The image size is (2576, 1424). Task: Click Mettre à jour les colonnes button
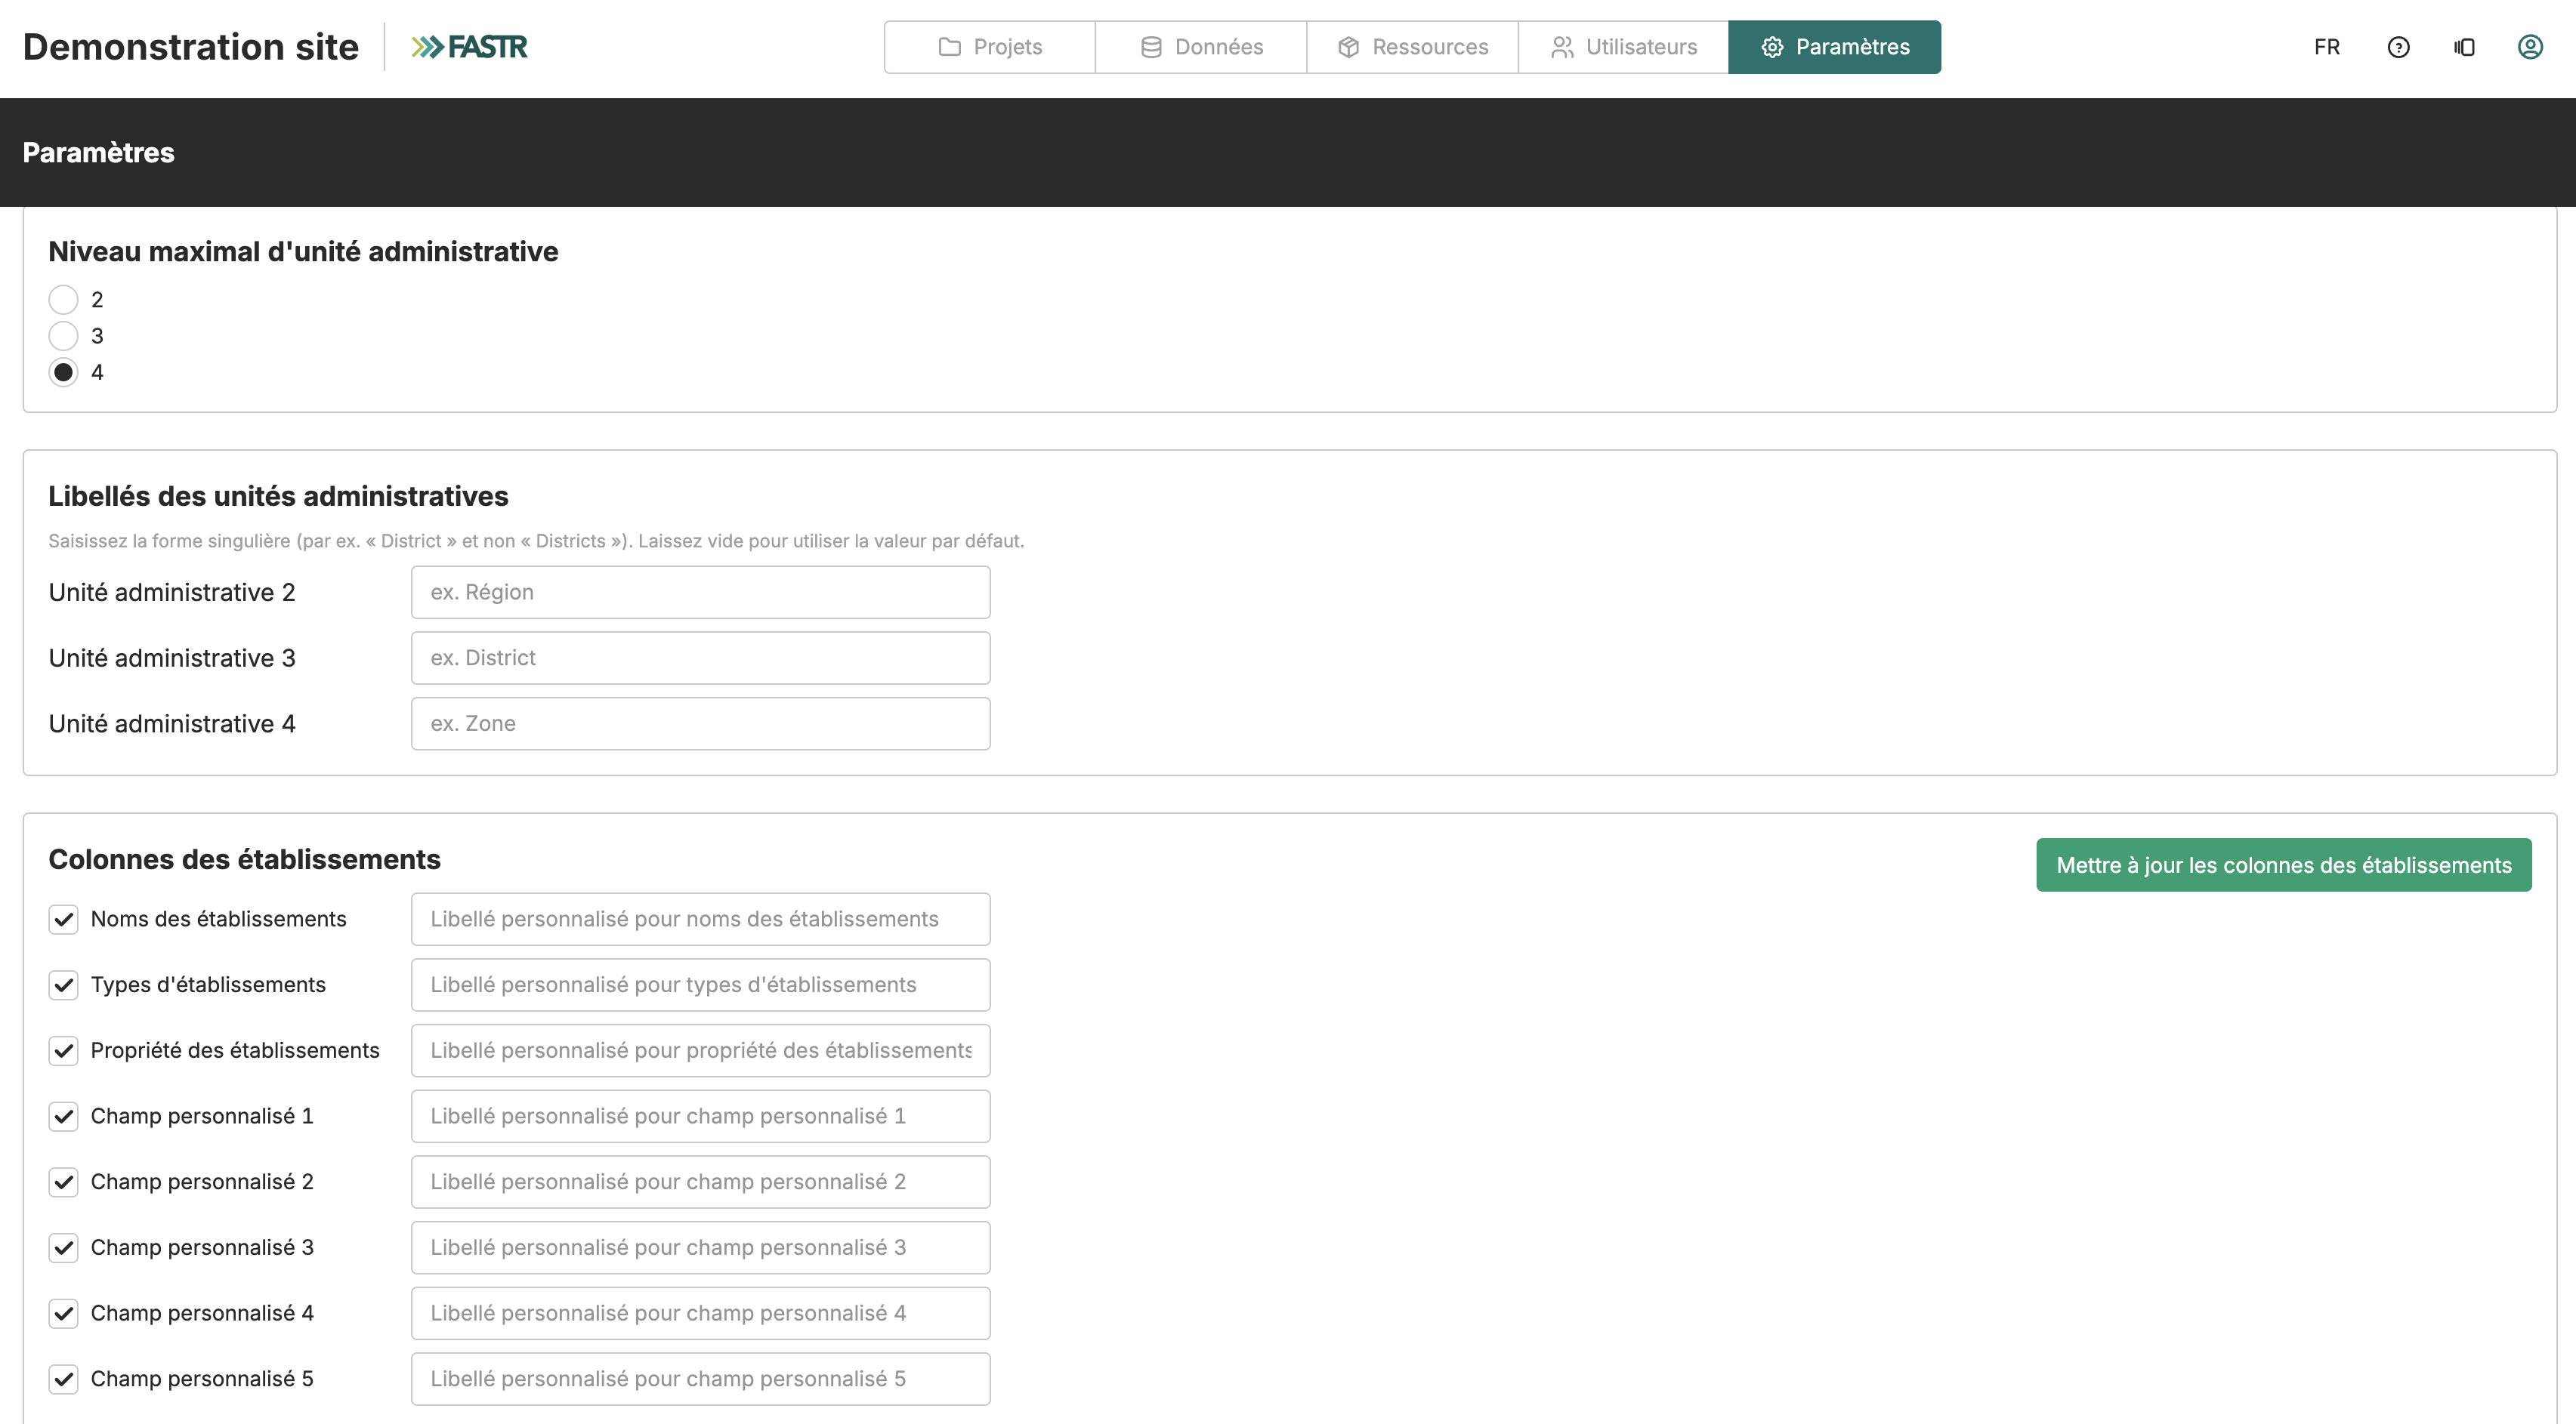point(2283,865)
